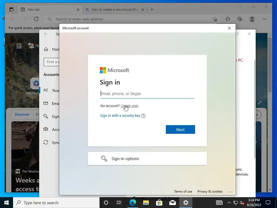This screenshot has width=277, height=208.
Task: Close the Settings window
Action: (249, 34)
